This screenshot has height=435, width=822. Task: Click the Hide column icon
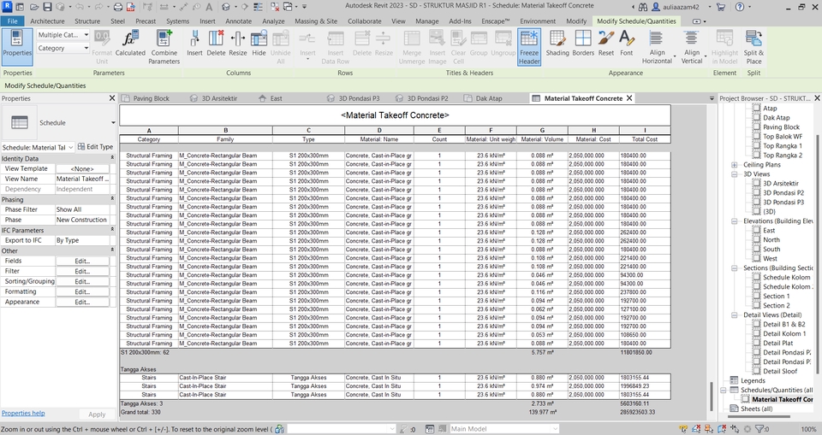coord(259,43)
